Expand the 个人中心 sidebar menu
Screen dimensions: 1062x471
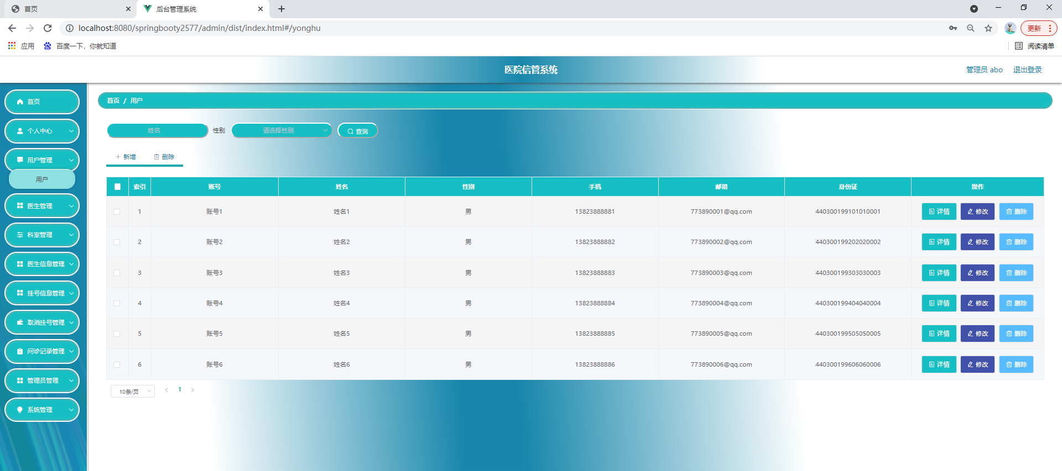42,131
